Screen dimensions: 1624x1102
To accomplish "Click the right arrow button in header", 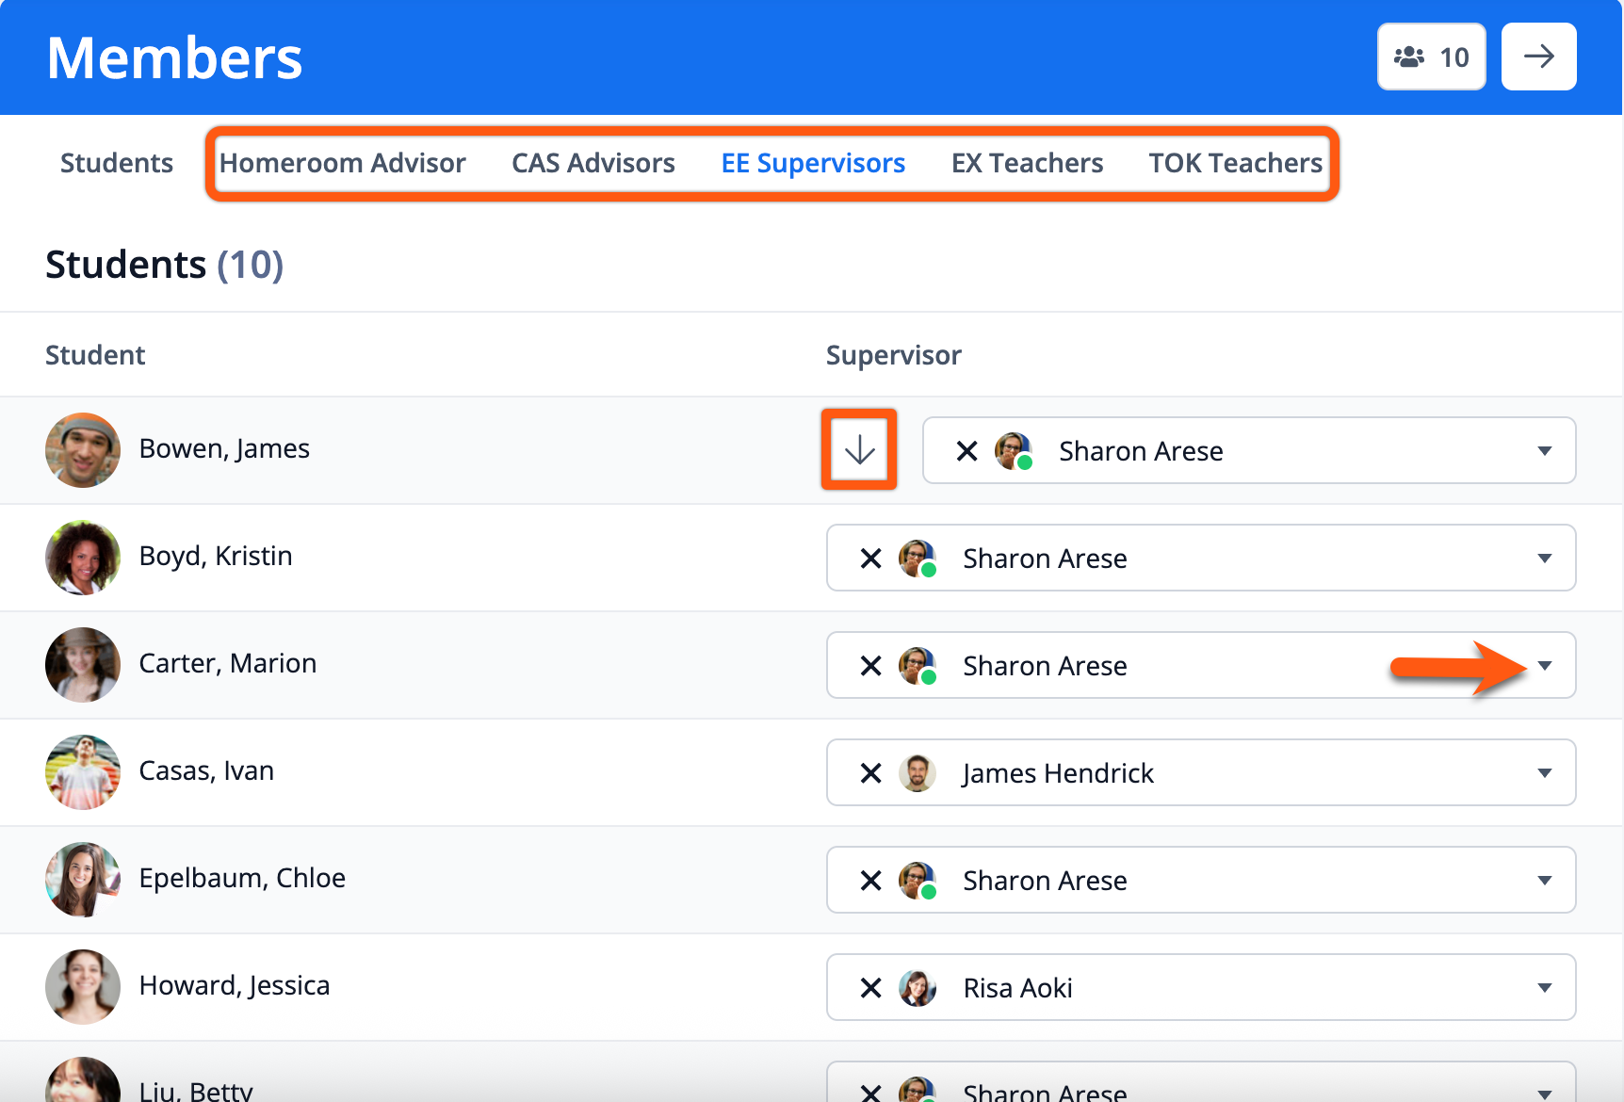I will pos(1538,57).
